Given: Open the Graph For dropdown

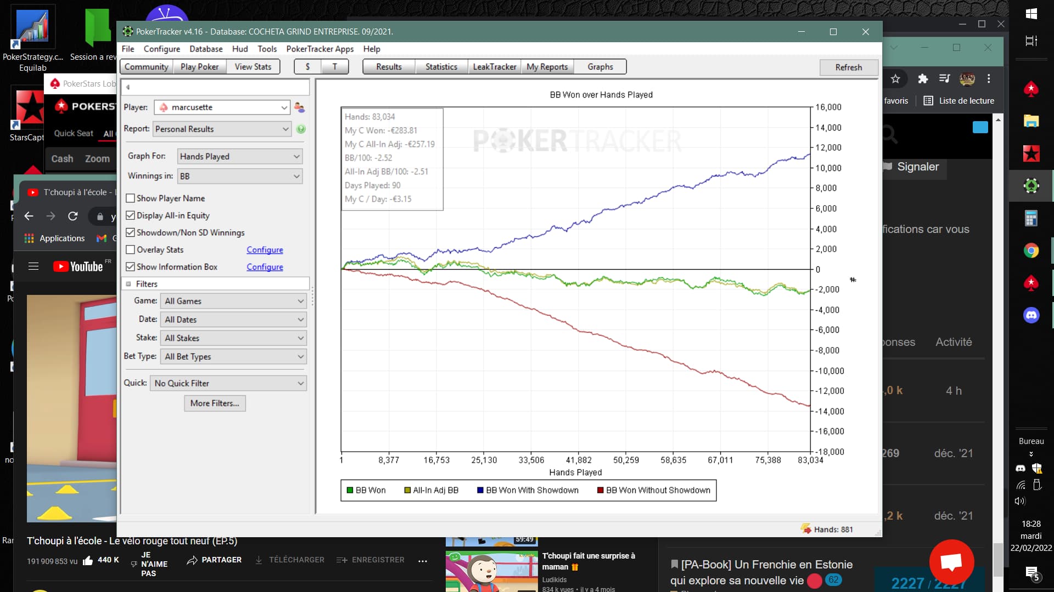Looking at the screenshot, I should point(240,157).
